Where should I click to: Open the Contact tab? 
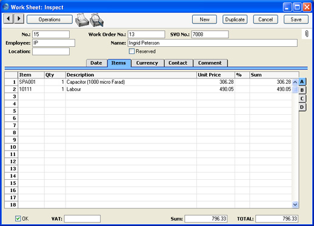pos(178,63)
